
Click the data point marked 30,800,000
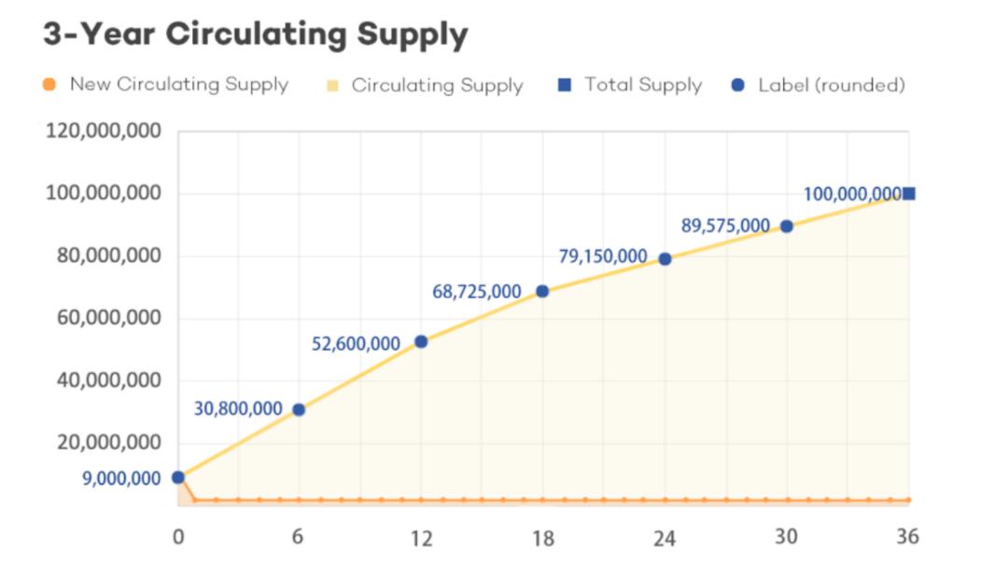click(x=299, y=409)
